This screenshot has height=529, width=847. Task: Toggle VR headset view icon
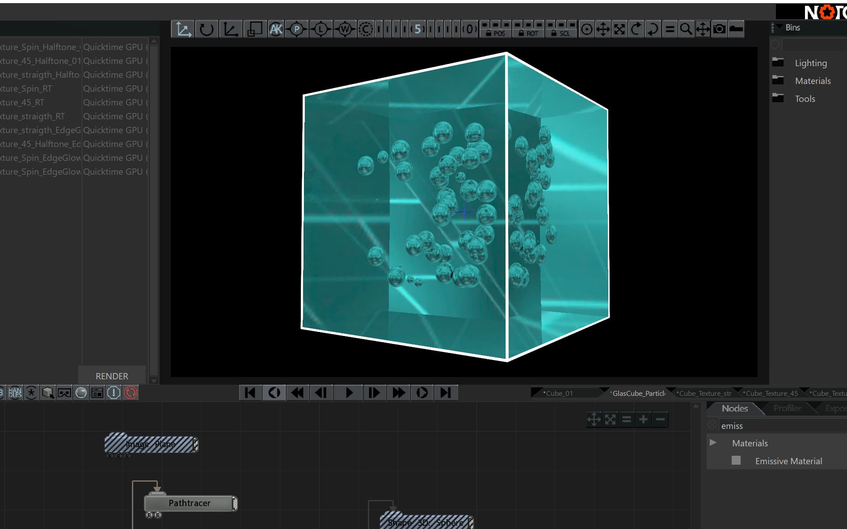pos(64,393)
